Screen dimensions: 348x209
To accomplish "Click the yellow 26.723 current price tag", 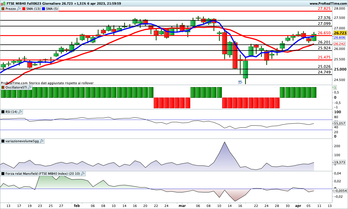I will pyautogui.click(x=340, y=33).
